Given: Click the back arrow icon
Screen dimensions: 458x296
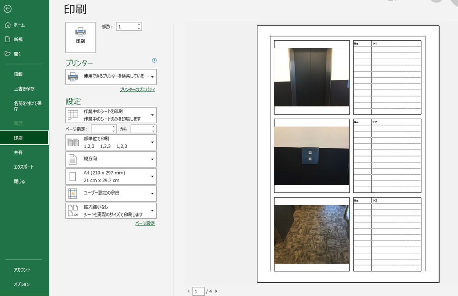Looking at the screenshot, I should point(8,9).
